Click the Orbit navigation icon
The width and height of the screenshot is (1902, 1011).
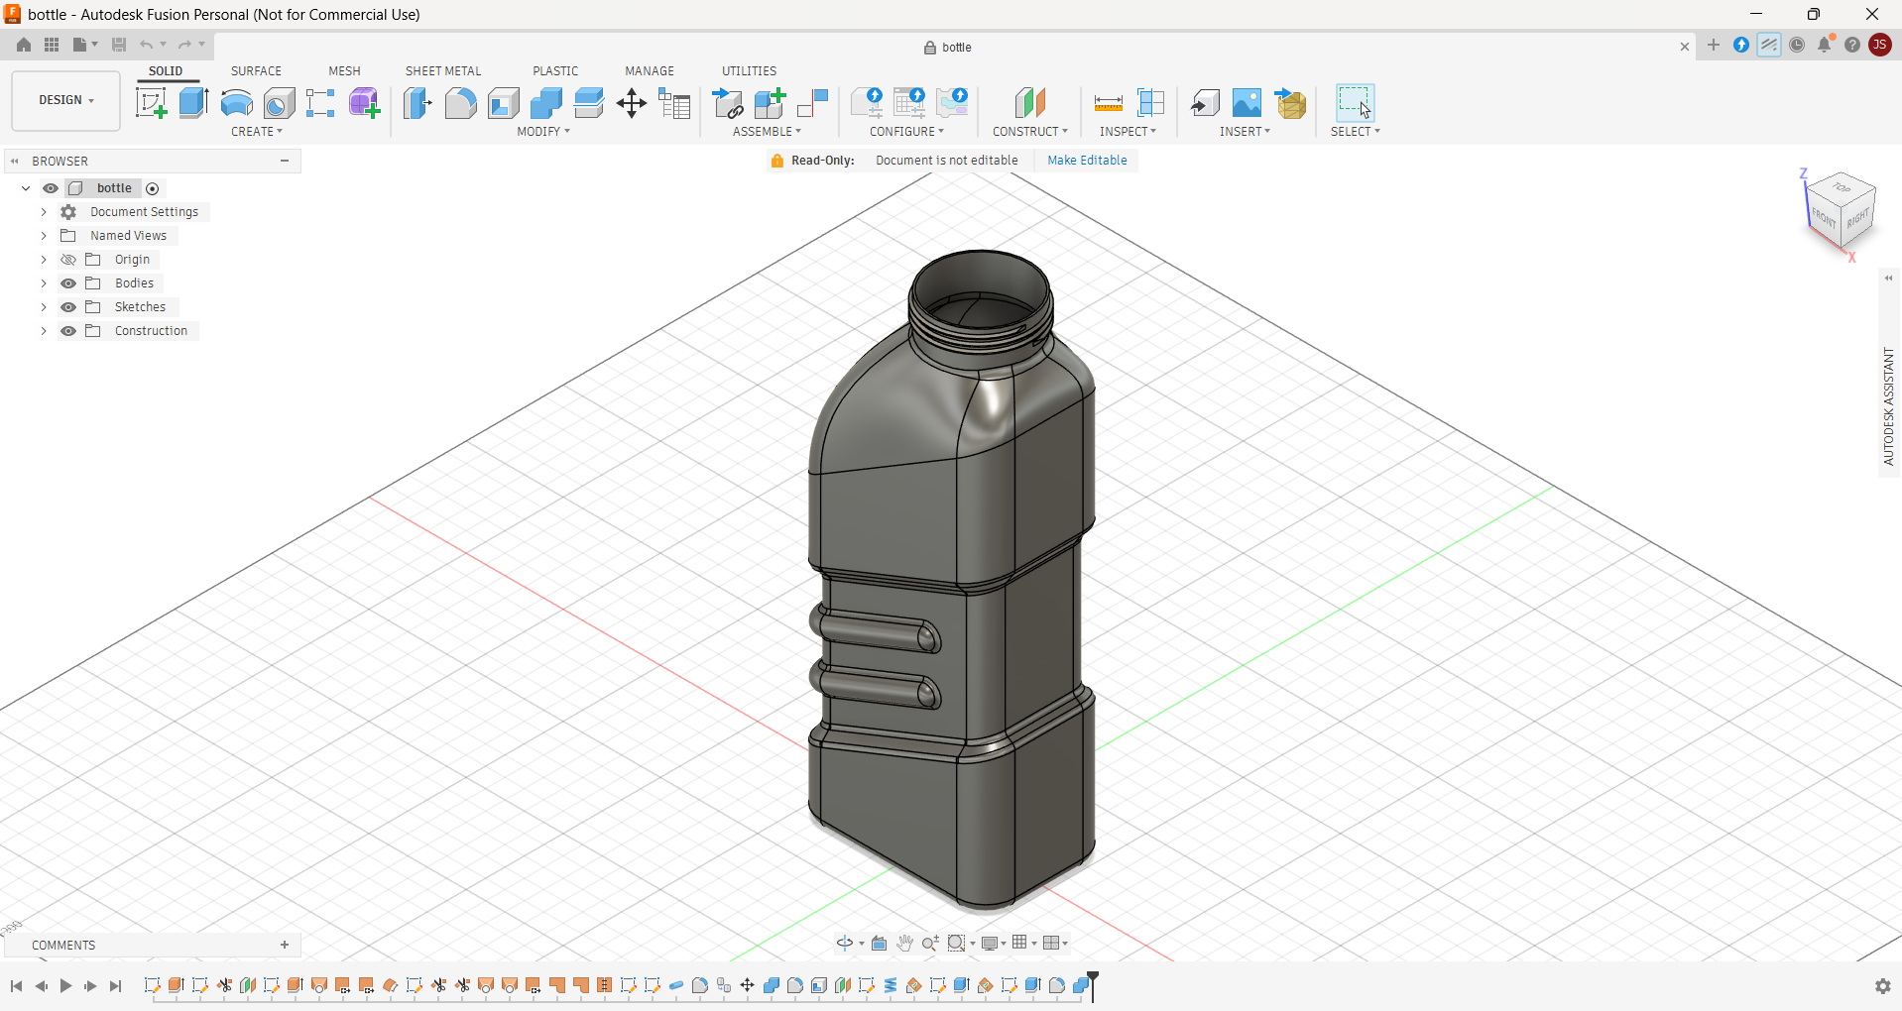coord(845,943)
